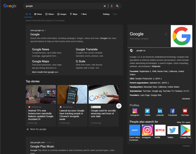Open the G Suite sitelink

[81, 61]
